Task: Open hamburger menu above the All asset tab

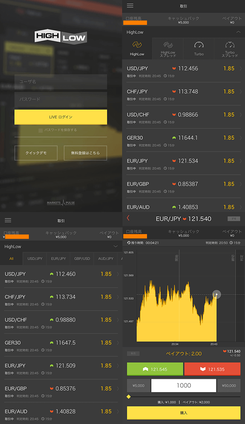Action: click(8, 220)
